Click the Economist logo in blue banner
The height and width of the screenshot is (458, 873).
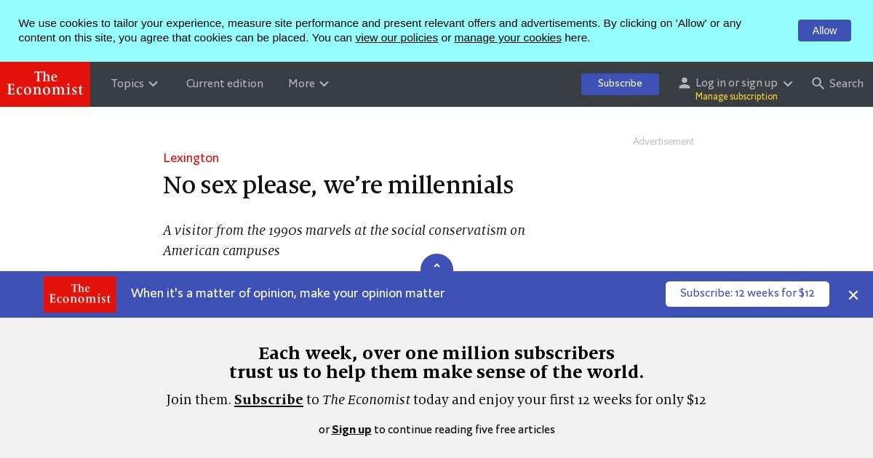tap(80, 294)
